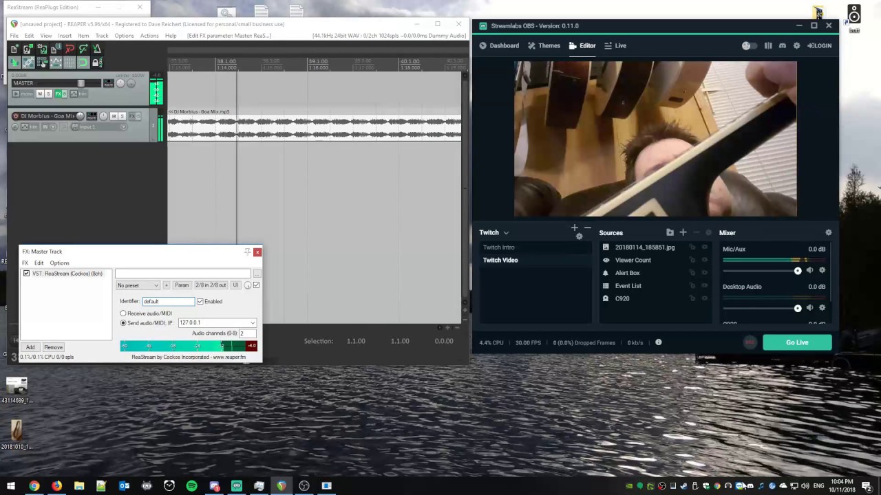Open the Insert menu in REAPER
Screen dimensions: 881x495
pos(65,36)
